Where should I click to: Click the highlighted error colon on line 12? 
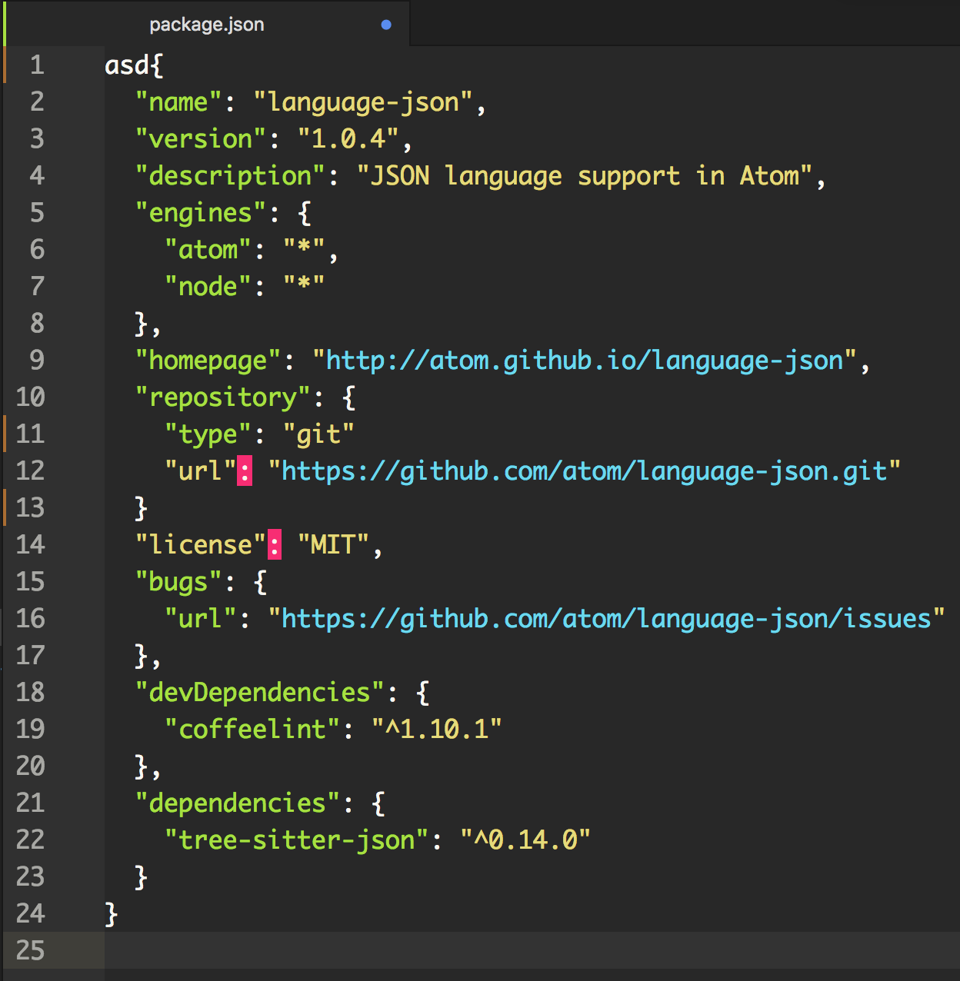[245, 471]
